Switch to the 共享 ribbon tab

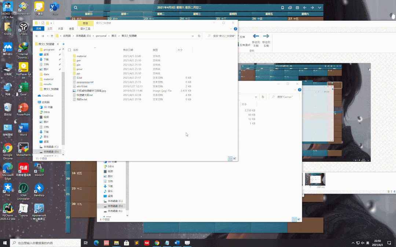click(60, 29)
